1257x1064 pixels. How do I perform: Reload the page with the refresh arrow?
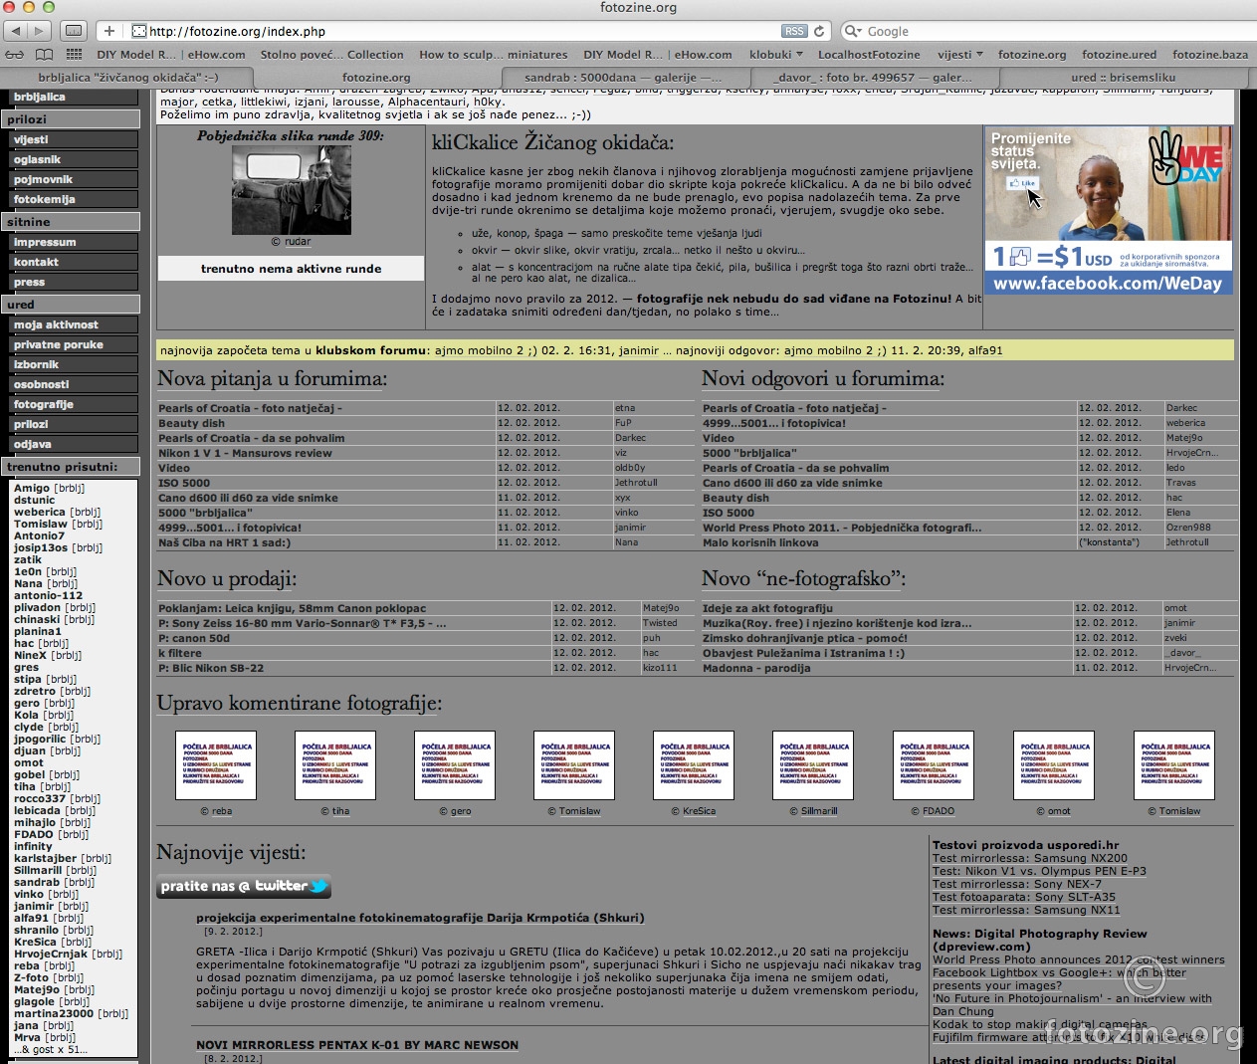[819, 31]
